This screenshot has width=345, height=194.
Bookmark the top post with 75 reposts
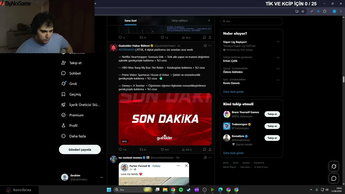(204, 37)
